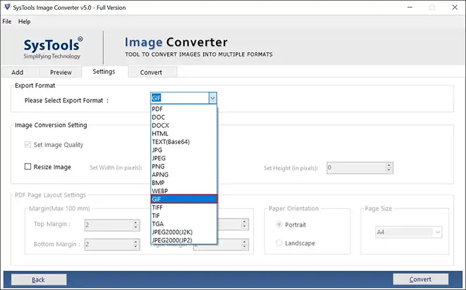Screen dimensions: 466x290
Task: Increase Top Margin with up arrow
Action: [x=136, y=223]
